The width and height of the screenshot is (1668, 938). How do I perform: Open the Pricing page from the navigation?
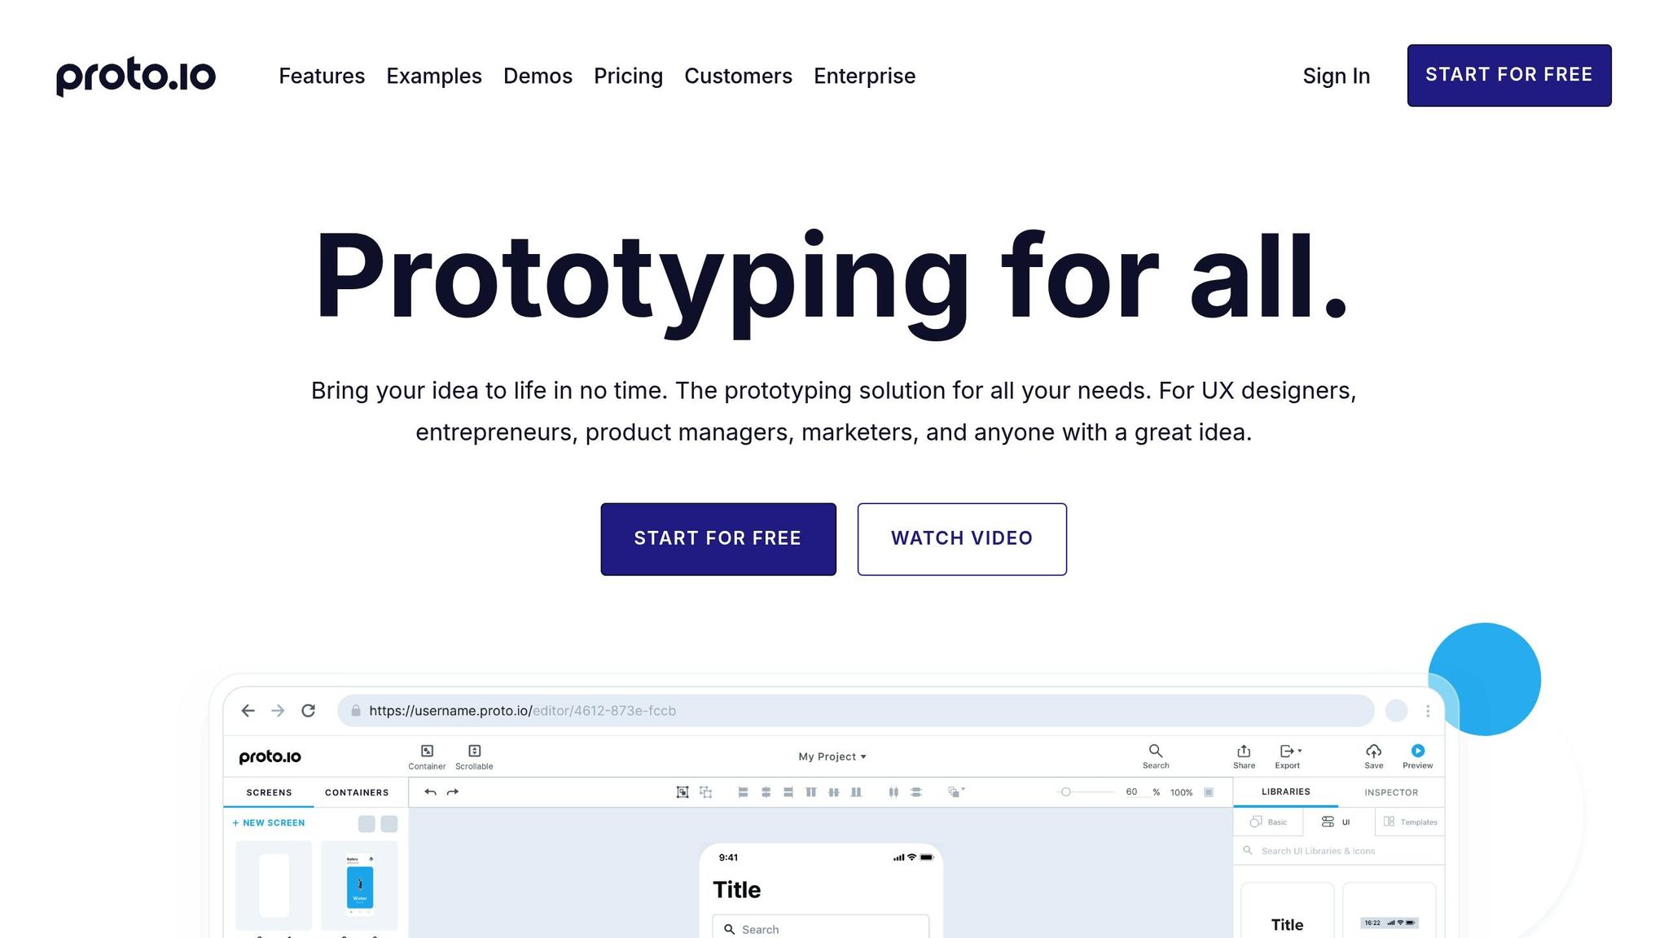point(628,76)
